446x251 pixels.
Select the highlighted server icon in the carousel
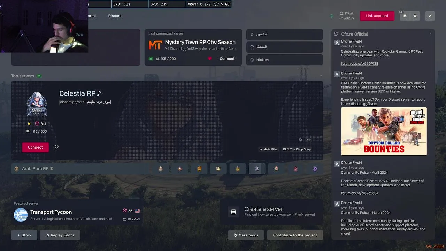coord(257,169)
